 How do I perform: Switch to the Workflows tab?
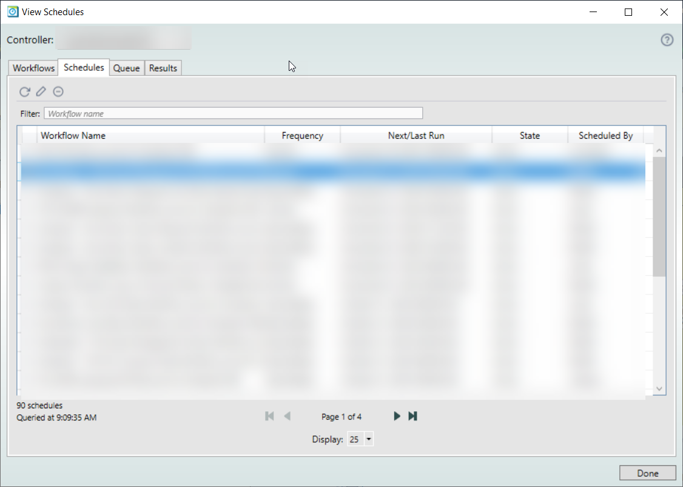pyautogui.click(x=32, y=68)
